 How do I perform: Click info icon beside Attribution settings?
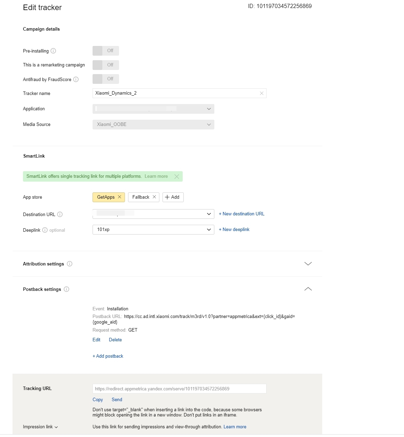(x=70, y=264)
